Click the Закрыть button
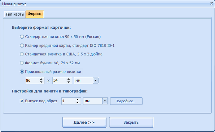This screenshot has width=215, height=132. (x=131, y=122)
